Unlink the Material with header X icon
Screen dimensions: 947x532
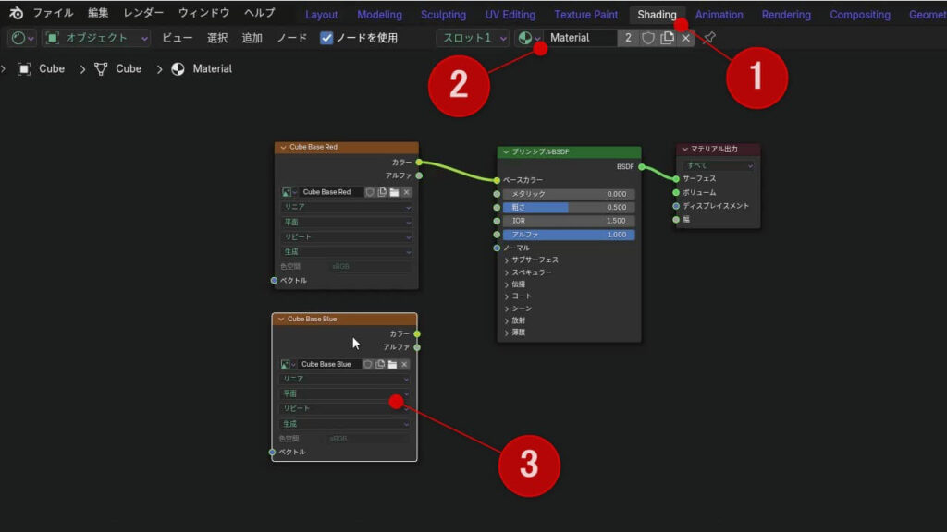click(685, 38)
